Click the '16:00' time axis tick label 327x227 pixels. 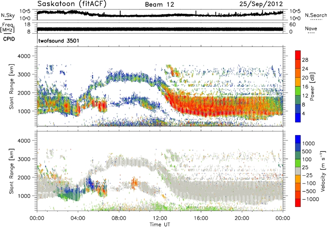(201, 218)
